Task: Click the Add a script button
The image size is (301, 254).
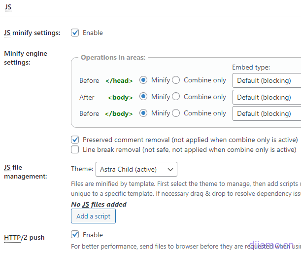Action: coord(93,216)
